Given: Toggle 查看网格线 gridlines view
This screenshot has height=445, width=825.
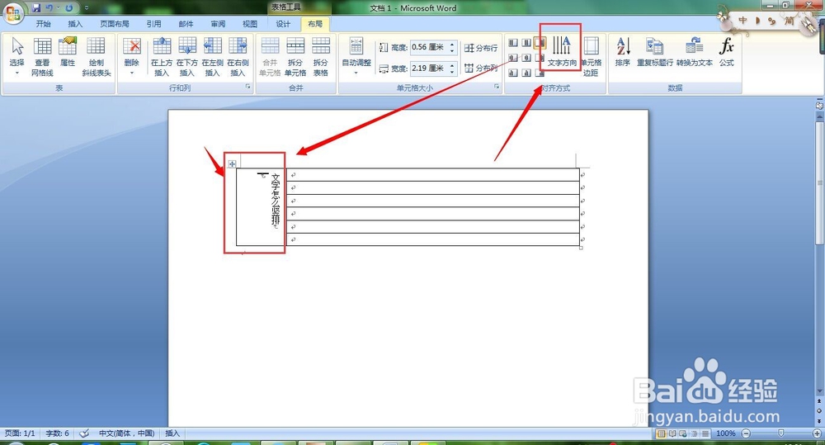Looking at the screenshot, I should point(42,56).
